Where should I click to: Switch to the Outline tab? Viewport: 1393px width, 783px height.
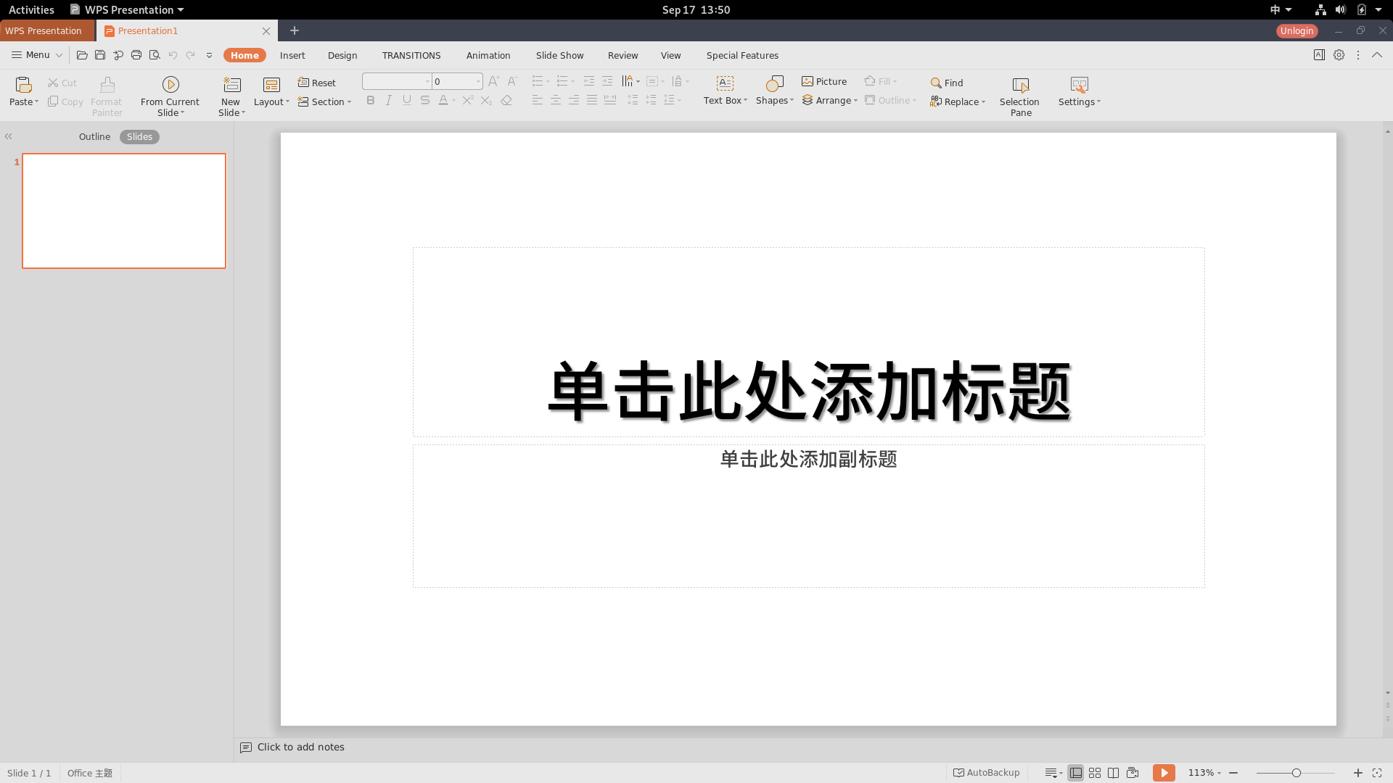pyautogui.click(x=94, y=136)
